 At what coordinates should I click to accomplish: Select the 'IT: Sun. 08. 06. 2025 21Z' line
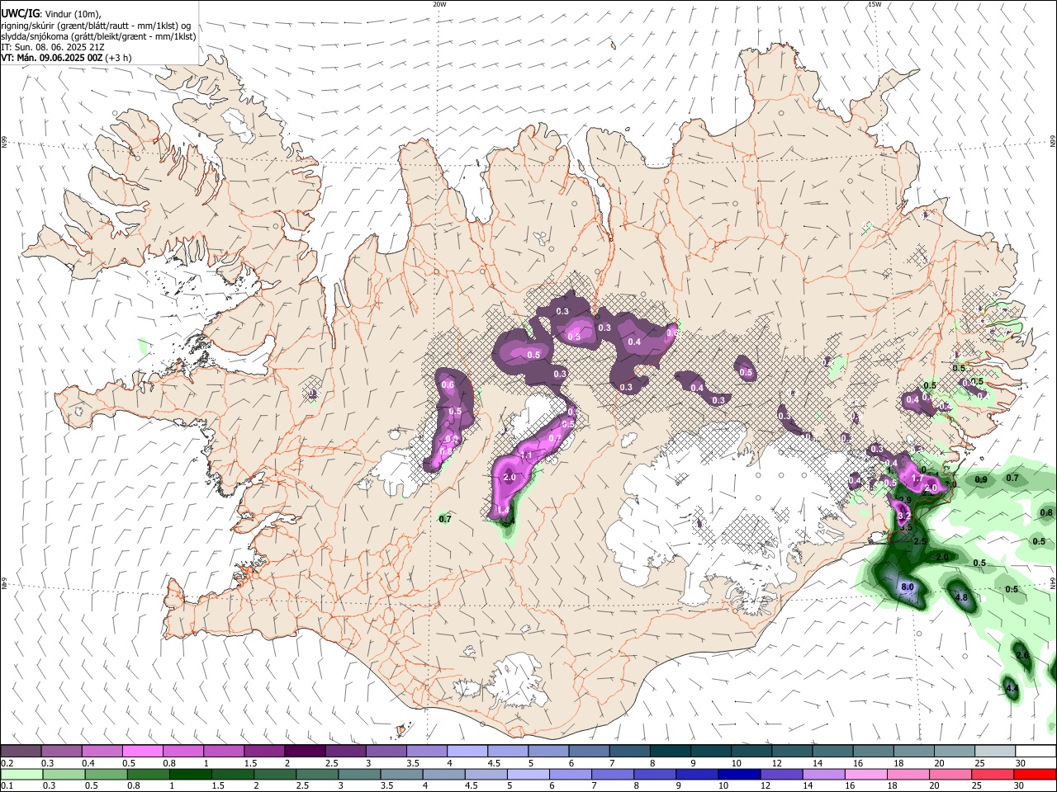click(x=52, y=47)
